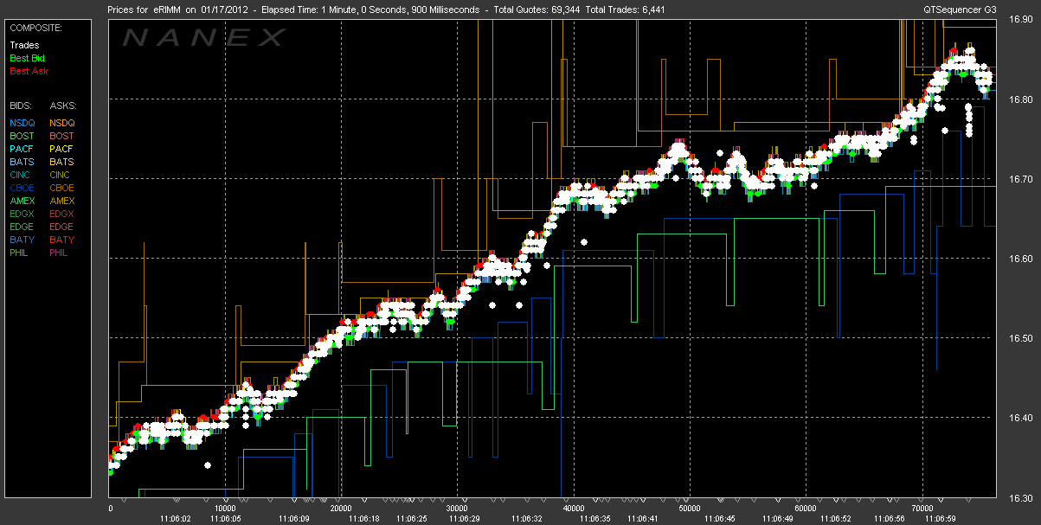This screenshot has width=1041, height=525.
Task: Click the 60000 x-axis tick label
Action: [806, 509]
